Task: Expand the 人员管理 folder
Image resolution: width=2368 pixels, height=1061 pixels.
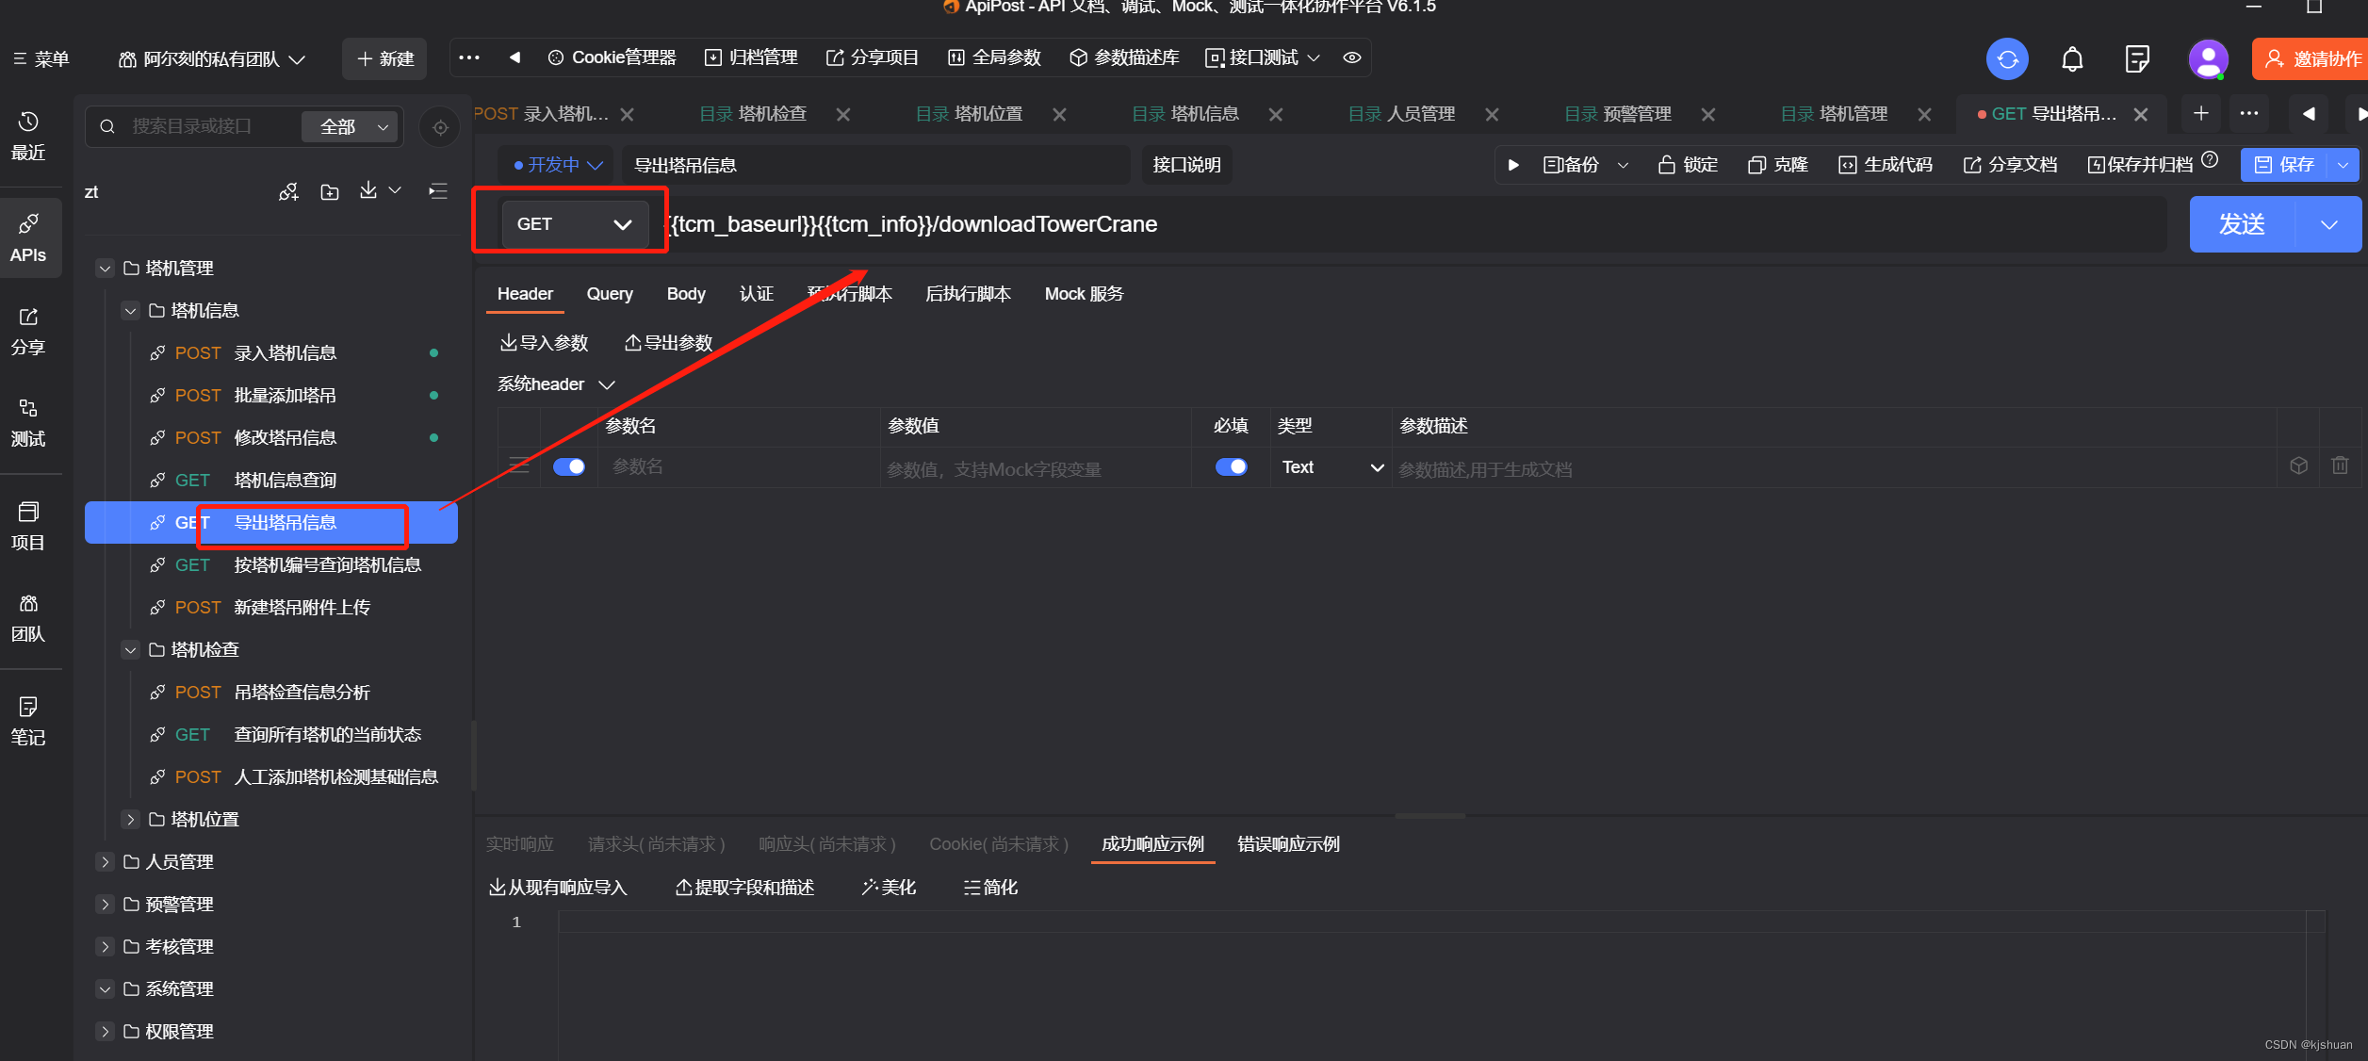Action: click(x=106, y=862)
